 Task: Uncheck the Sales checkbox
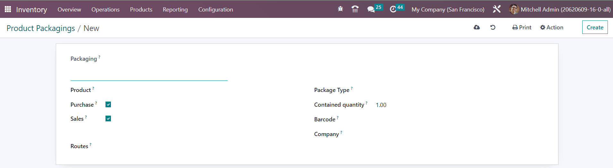[108, 118]
